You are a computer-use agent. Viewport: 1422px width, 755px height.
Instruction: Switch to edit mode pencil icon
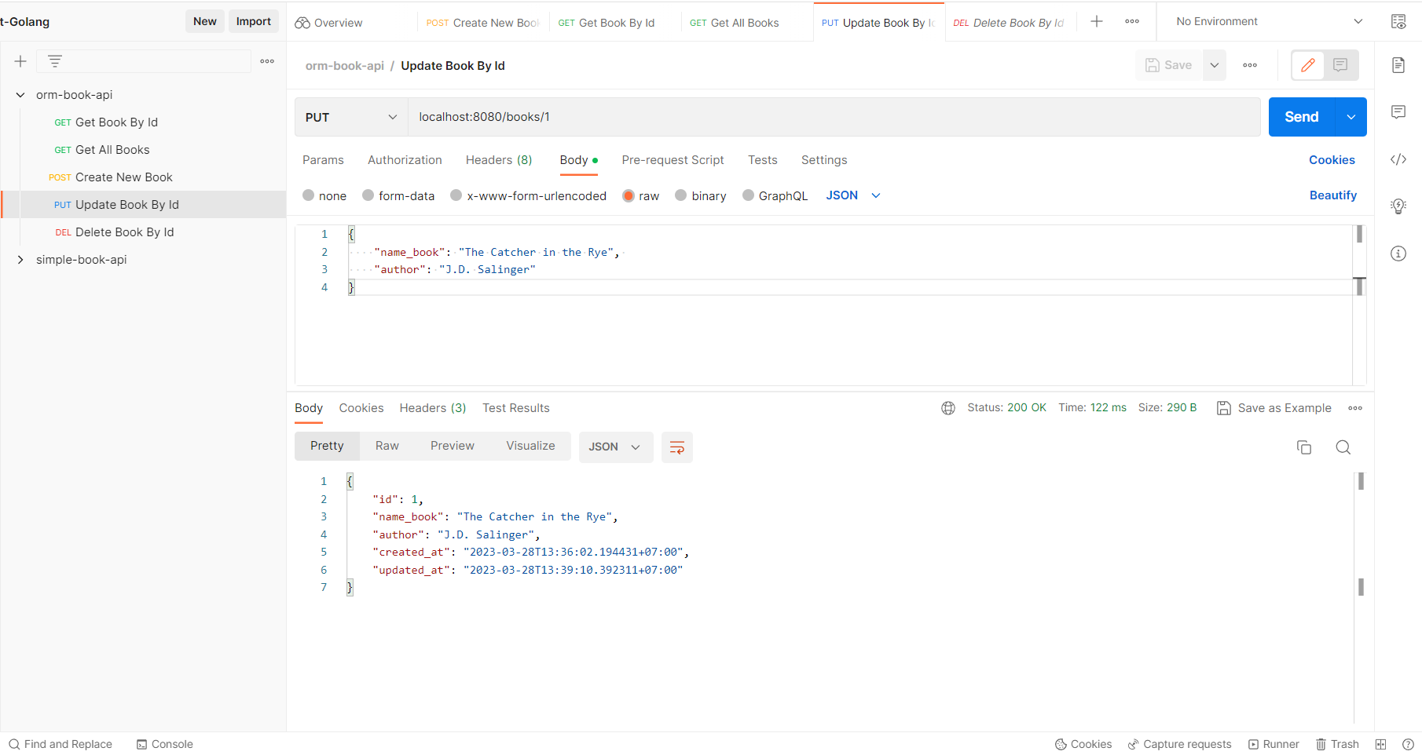(1308, 65)
